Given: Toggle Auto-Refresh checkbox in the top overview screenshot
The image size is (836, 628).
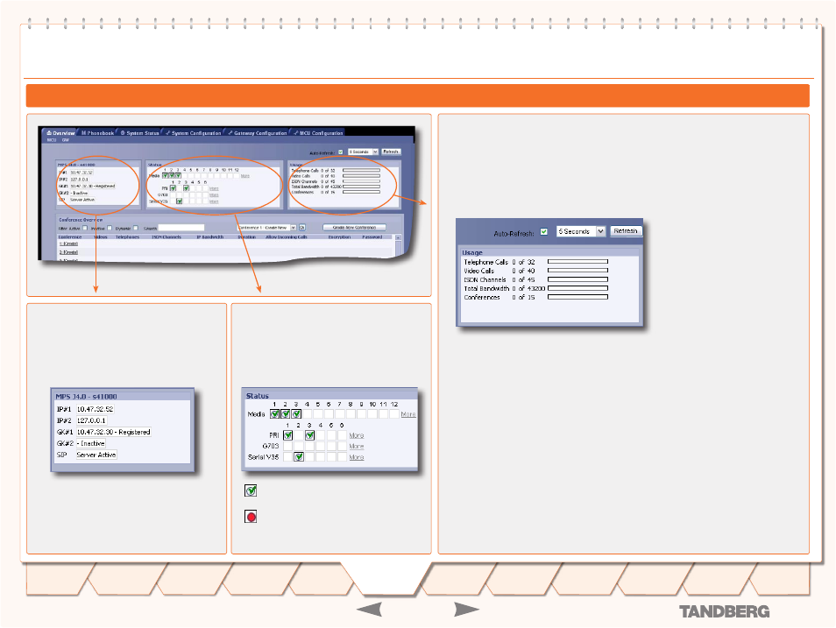Looking at the screenshot, I should [341, 152].
